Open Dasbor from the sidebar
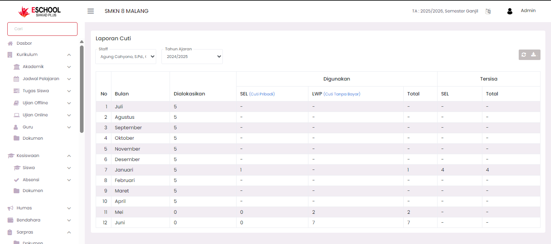This screenshot has height=244, width=551. (x=24, y=43)
